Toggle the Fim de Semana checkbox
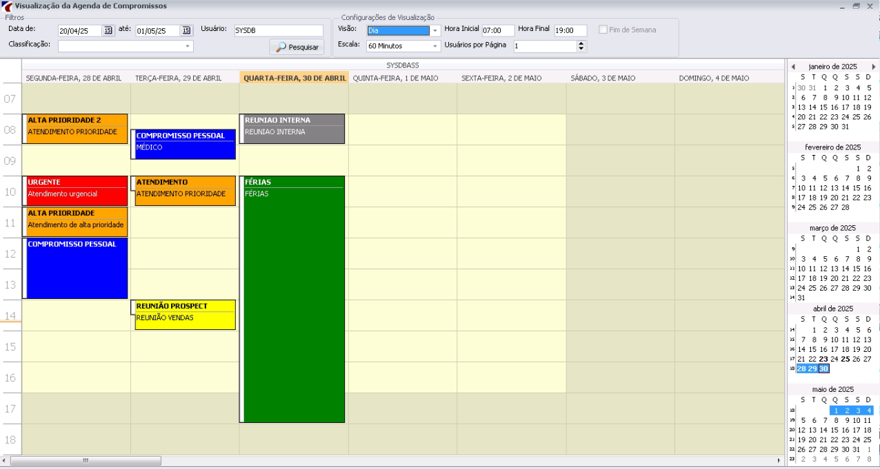 603,30
